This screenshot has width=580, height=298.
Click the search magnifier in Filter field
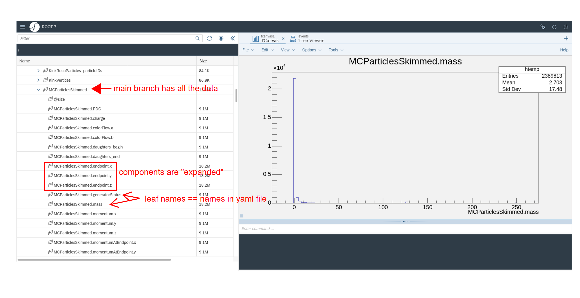(197, 38)
